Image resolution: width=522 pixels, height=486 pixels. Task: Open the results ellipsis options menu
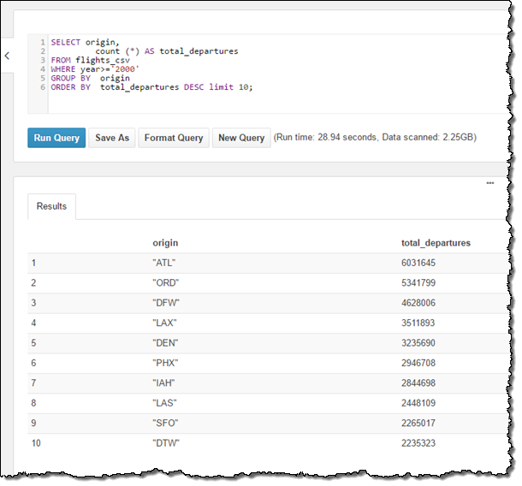(490, 183)
